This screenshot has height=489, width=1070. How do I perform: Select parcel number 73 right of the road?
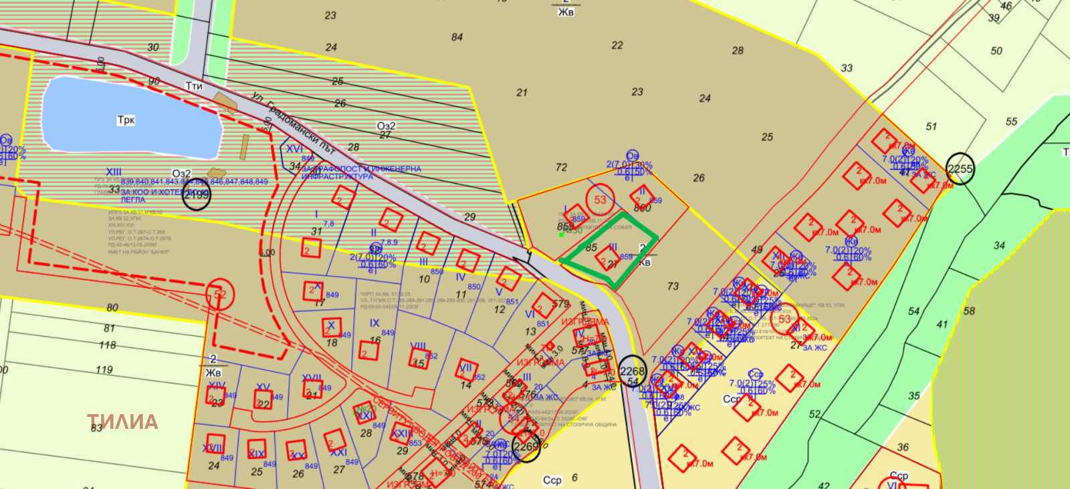click(x=673, y=286)
